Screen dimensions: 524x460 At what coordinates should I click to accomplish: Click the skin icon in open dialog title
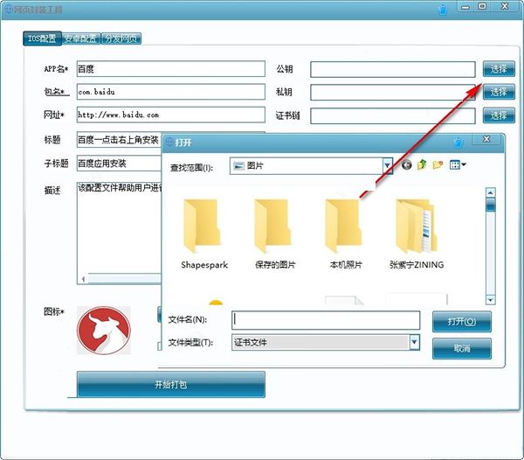point(459,143)
